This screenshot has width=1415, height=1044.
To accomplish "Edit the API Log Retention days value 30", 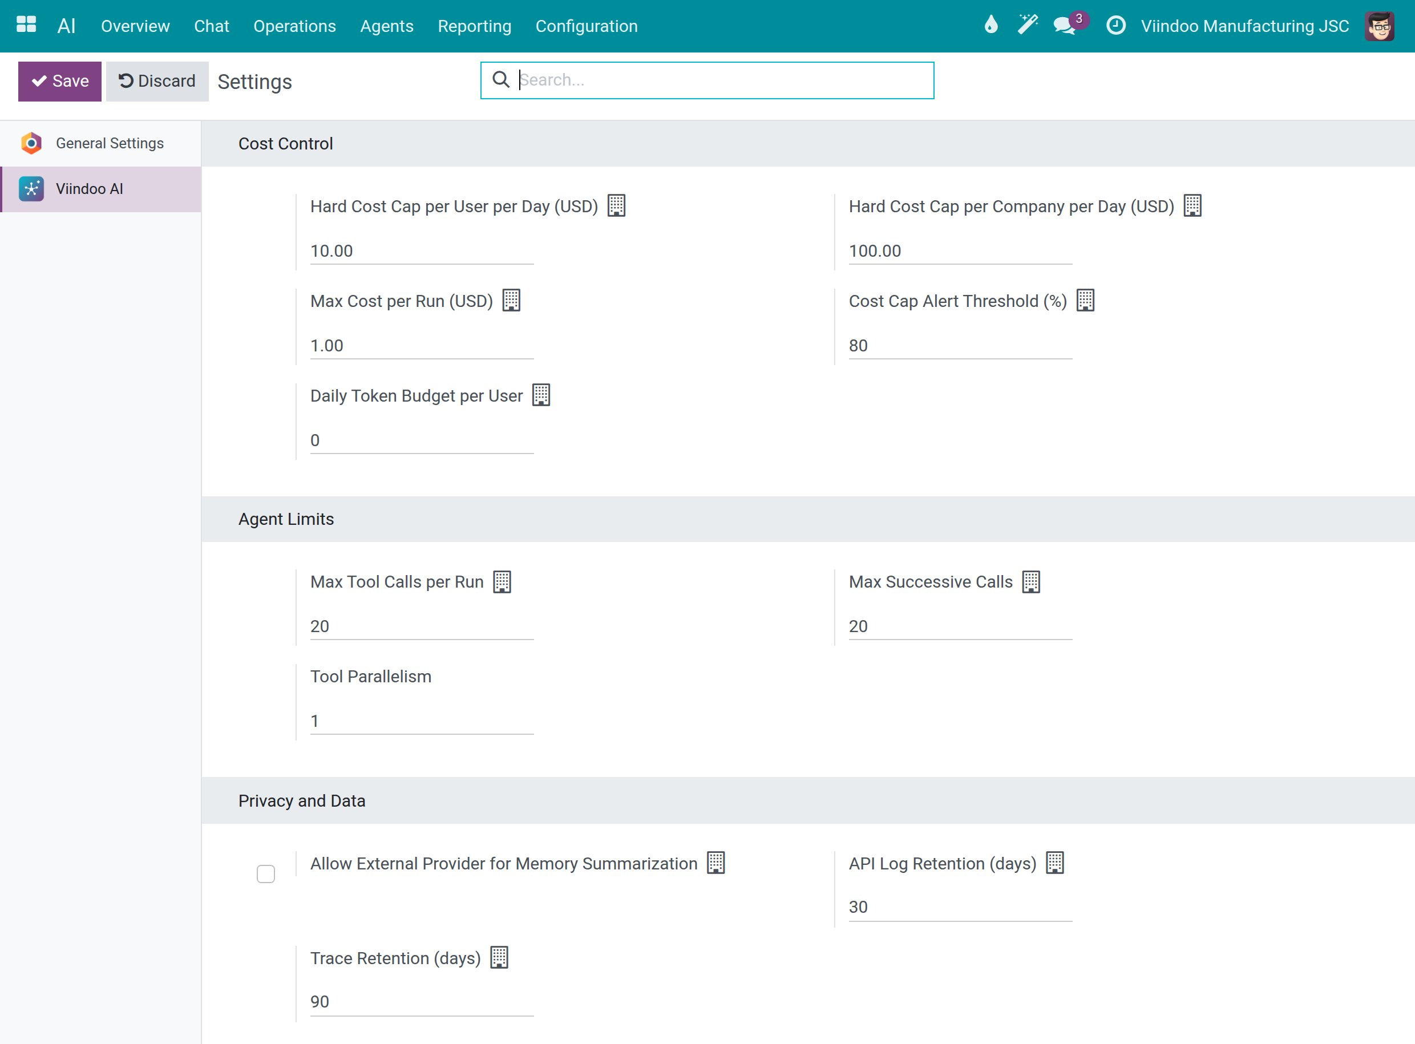I will point(960,907).
